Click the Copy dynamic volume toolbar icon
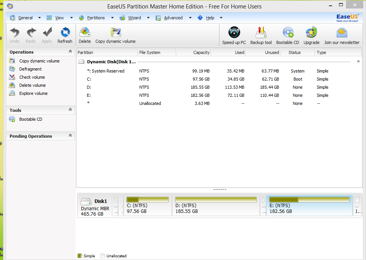The image size is (366, 260). (x=116, y=32)
